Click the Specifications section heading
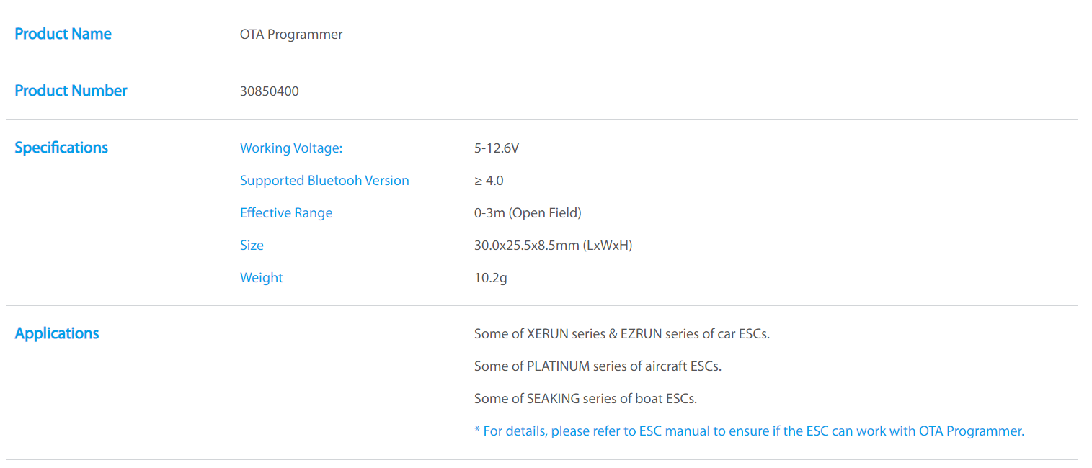1092x468 pixels. [61, 148]
